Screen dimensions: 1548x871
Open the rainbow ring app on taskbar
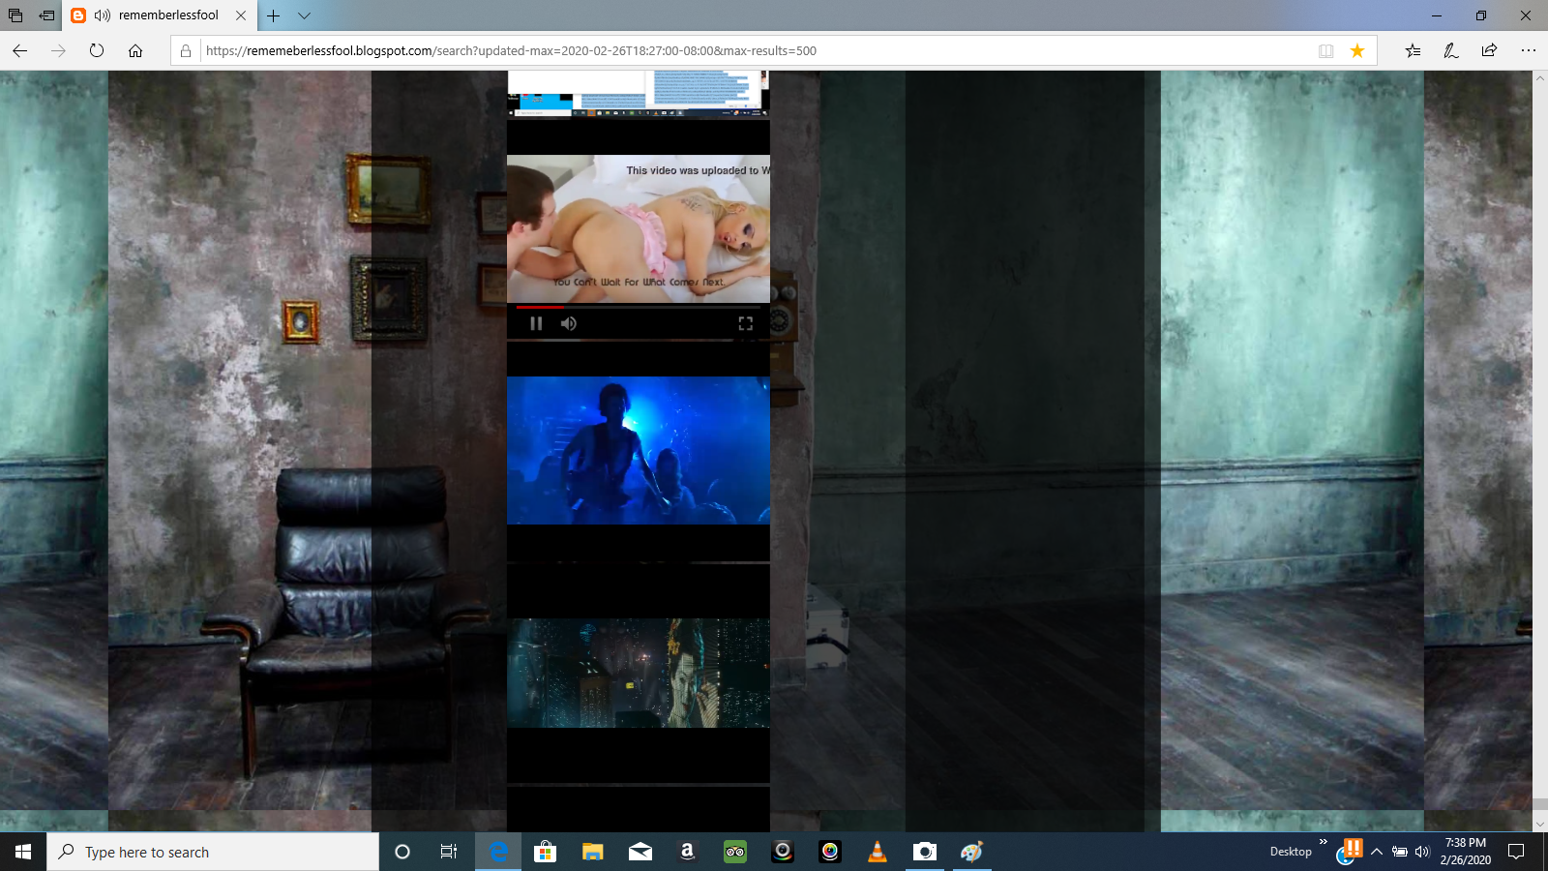pyautogui.click(x=830, y=852)
